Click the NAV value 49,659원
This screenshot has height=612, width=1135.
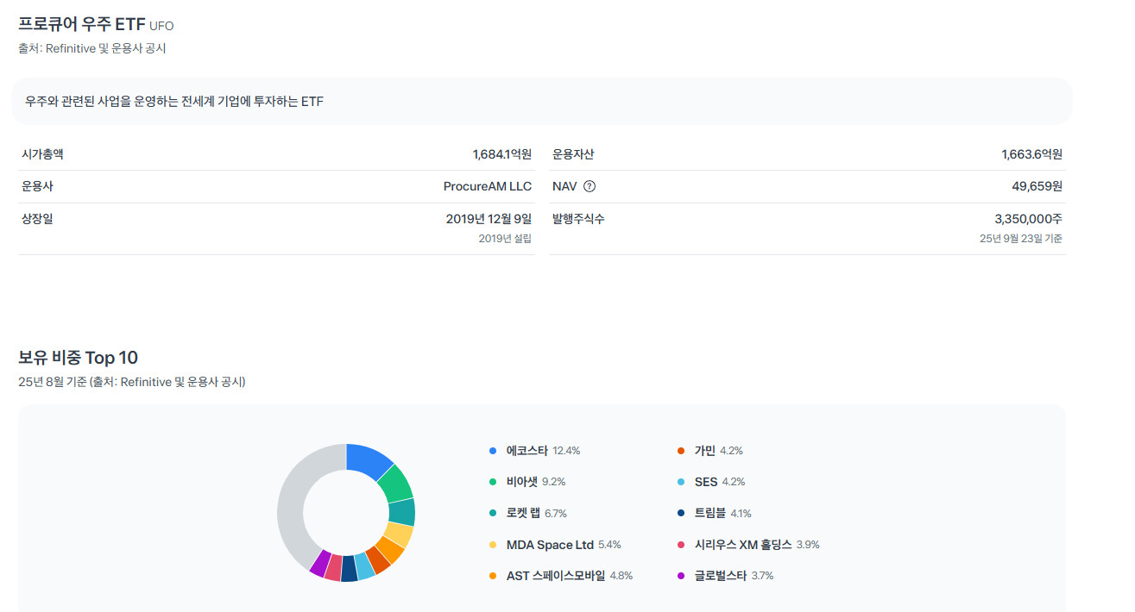point(1037,186)
